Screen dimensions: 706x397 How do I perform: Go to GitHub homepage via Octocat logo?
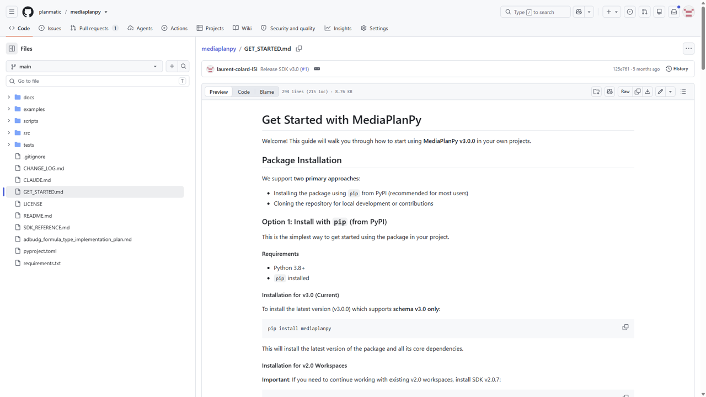click(28, 12)
